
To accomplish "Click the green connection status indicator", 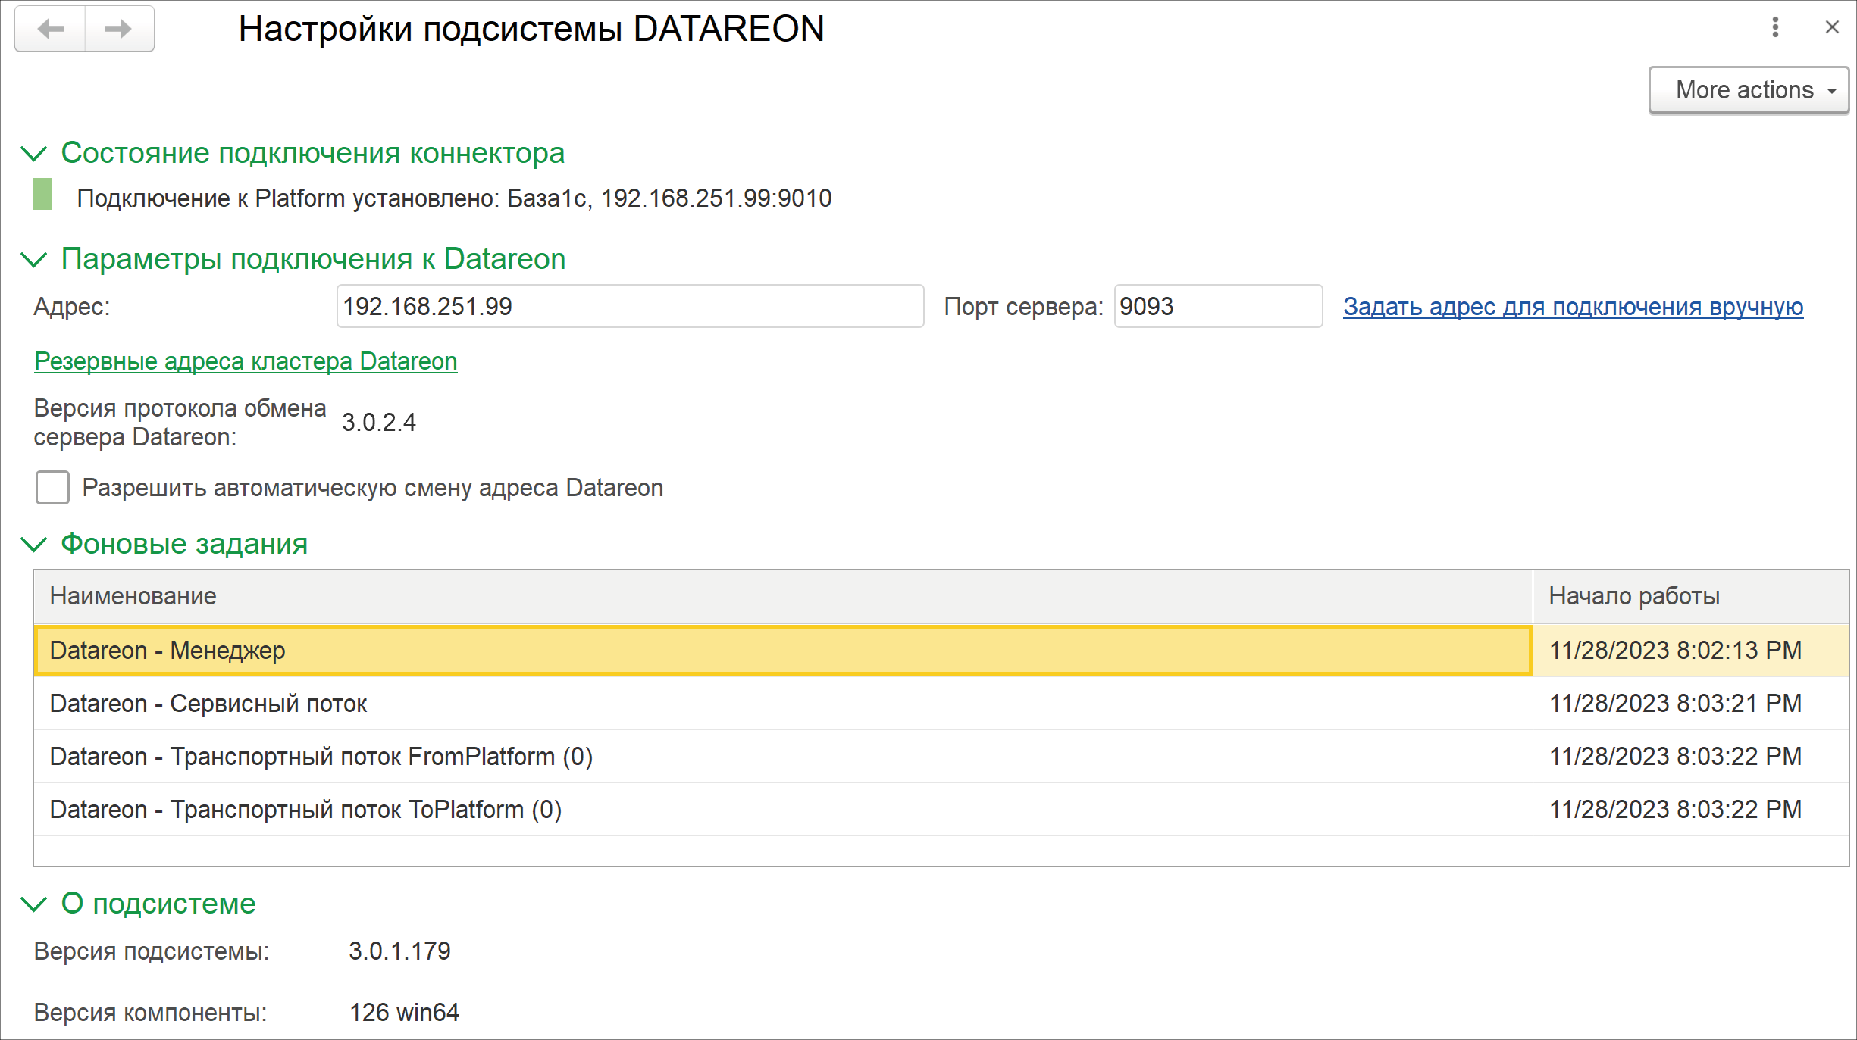I will 43,195.
